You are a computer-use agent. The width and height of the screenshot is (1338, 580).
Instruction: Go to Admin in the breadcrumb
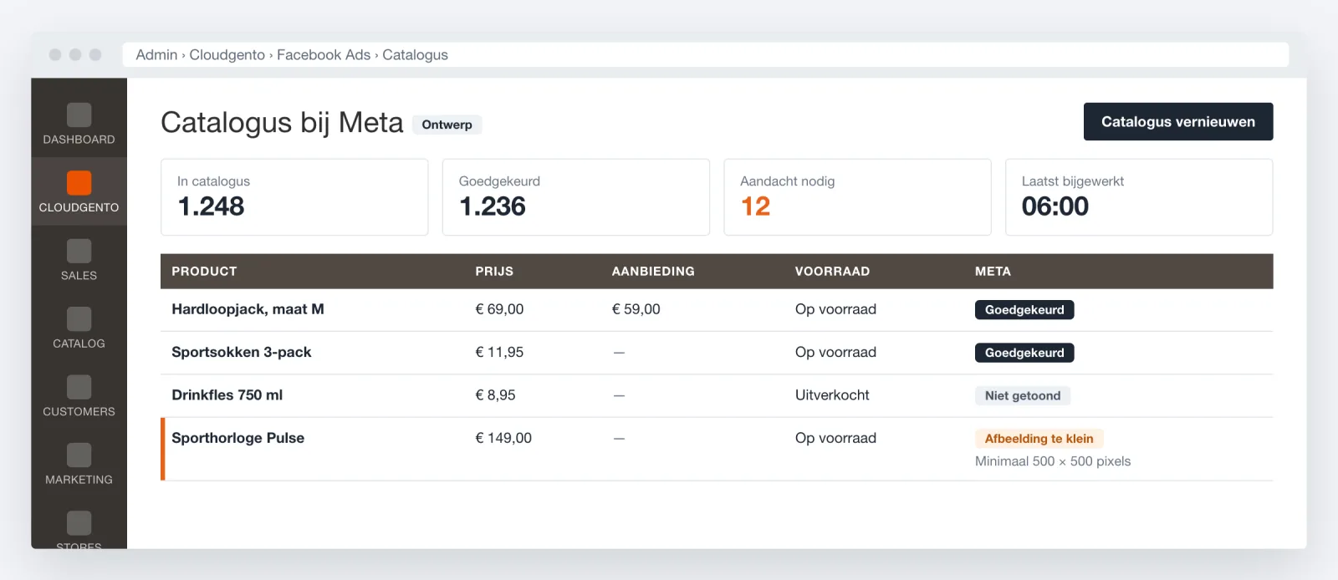coord(156,55)
